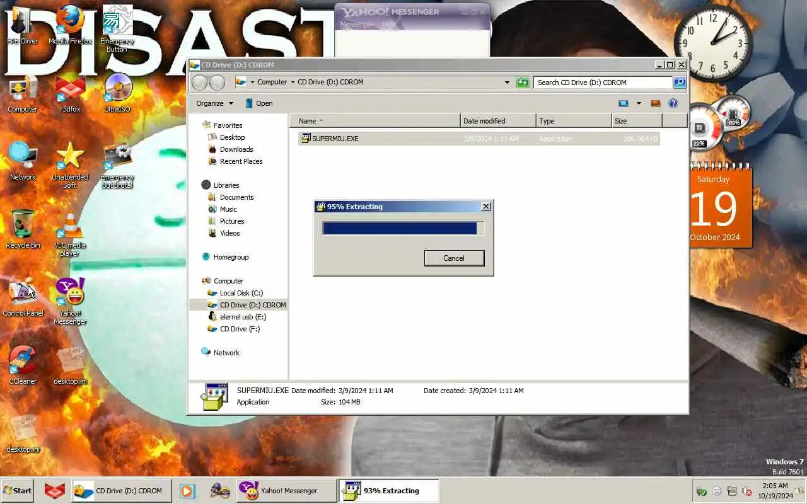Screen dimensions: 807x504
Task: Open the Mozilla Firefox desktop icon
Action: point(70,26)
